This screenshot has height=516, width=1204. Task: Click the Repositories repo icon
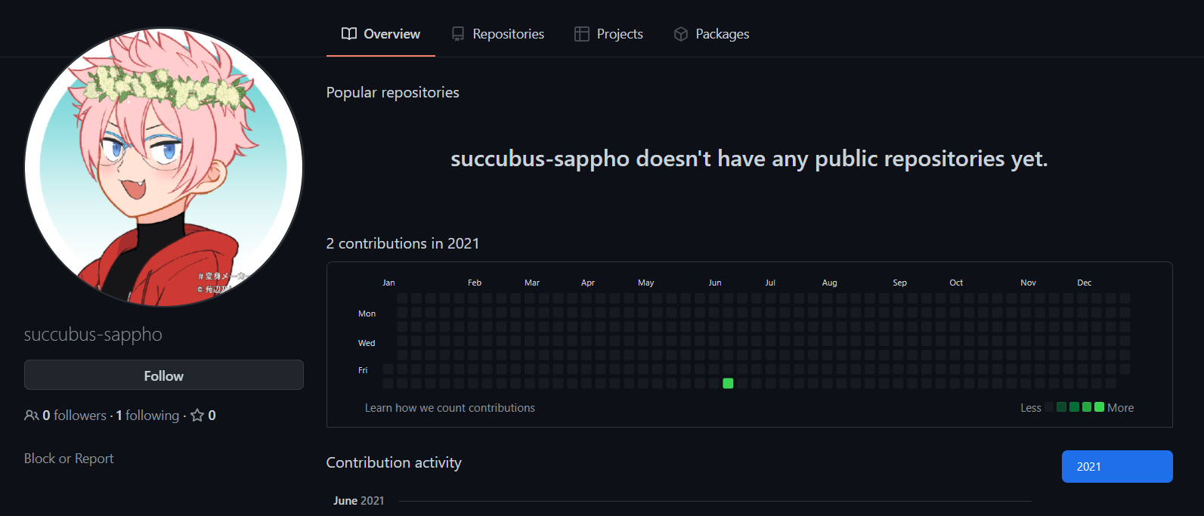tap(458, 34)
